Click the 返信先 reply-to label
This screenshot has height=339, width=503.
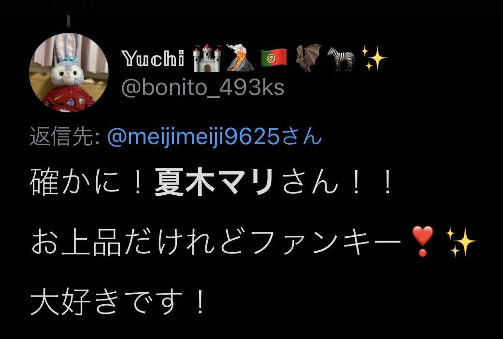pyautogui.click(x=64, y=136)
